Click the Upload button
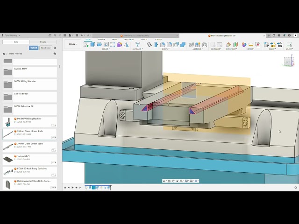The height and width of the screenshot is (224, 299). coord(34,48)
